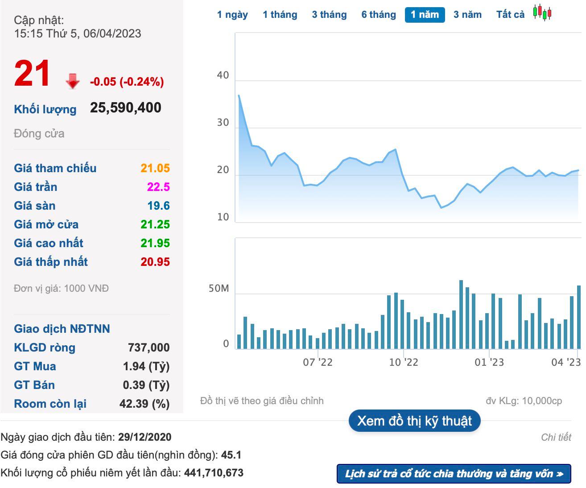This screenshot has height=488, width=586.
Task: Open dividend history "Lịch sử trả cổ tức" button
Action: pos(454,474)
